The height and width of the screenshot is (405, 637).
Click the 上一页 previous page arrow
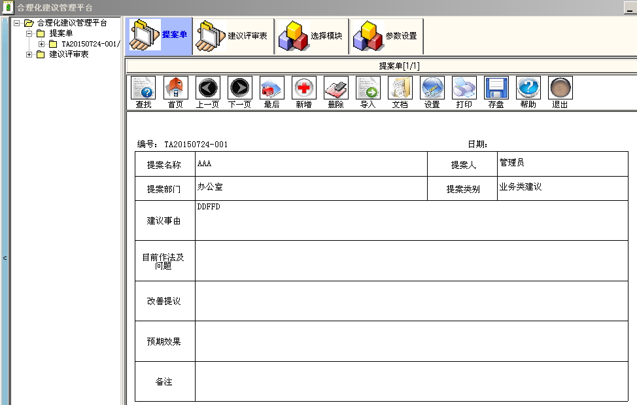pyautogui.click(x=208, y=88)
